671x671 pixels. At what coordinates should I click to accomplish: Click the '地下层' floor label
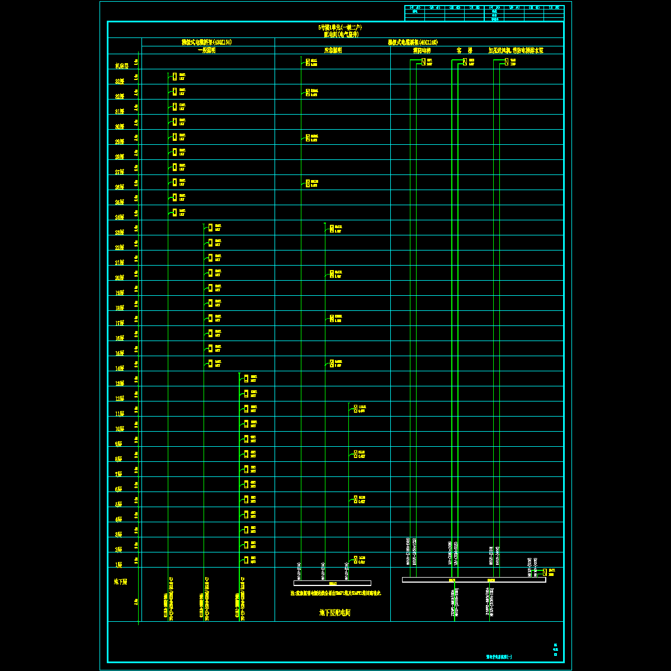tap(120, 582)
